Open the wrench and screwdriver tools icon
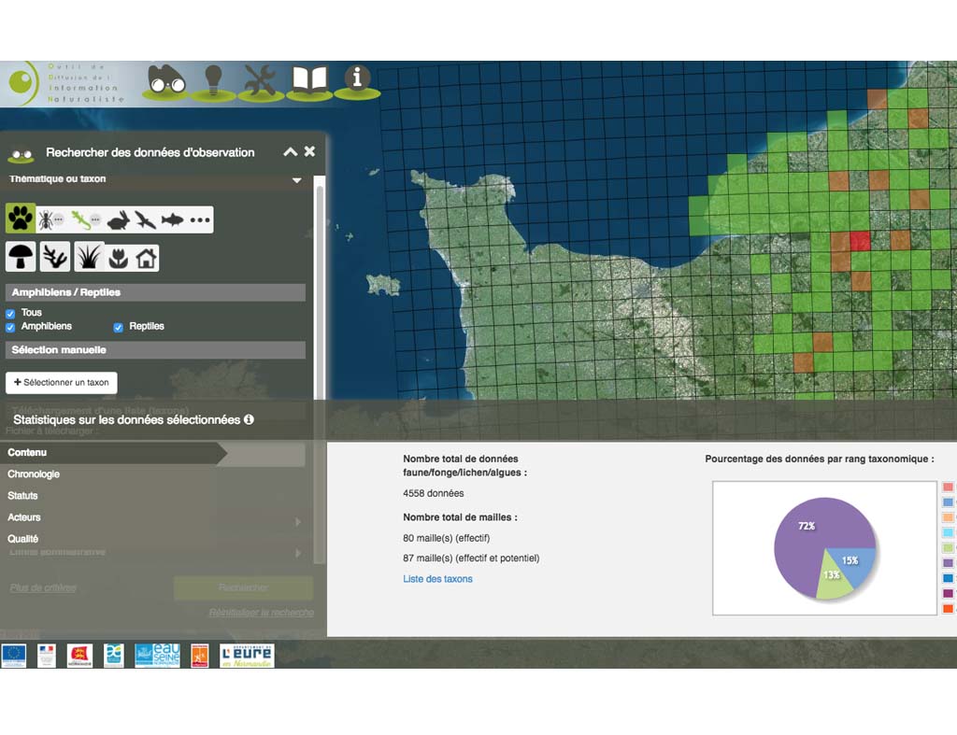Screen dimensions: 957x735 pyautogui.click(x=261, y=80)
